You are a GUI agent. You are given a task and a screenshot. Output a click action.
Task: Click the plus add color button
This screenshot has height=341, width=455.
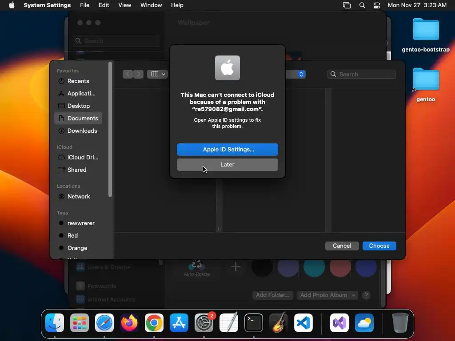(x=235, y=267)
